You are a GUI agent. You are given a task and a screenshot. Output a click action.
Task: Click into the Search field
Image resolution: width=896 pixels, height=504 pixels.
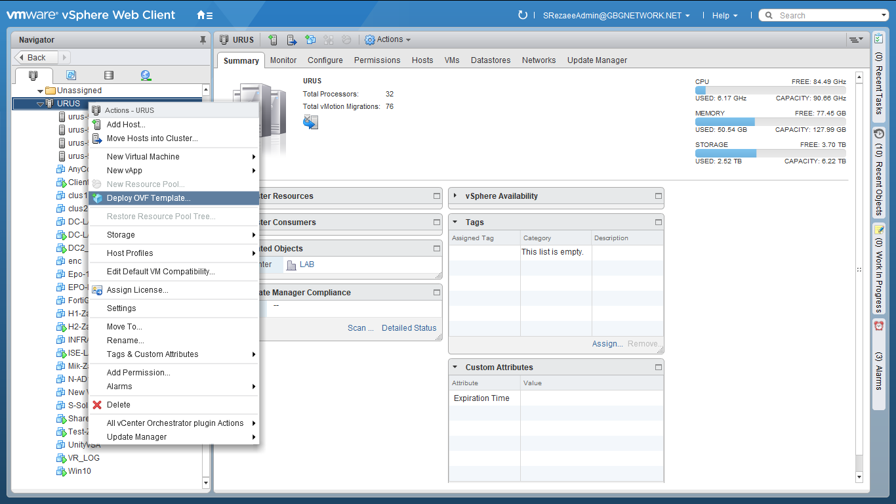826,16
